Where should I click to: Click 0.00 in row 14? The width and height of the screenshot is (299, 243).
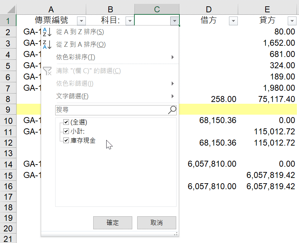tap(287, 164)
